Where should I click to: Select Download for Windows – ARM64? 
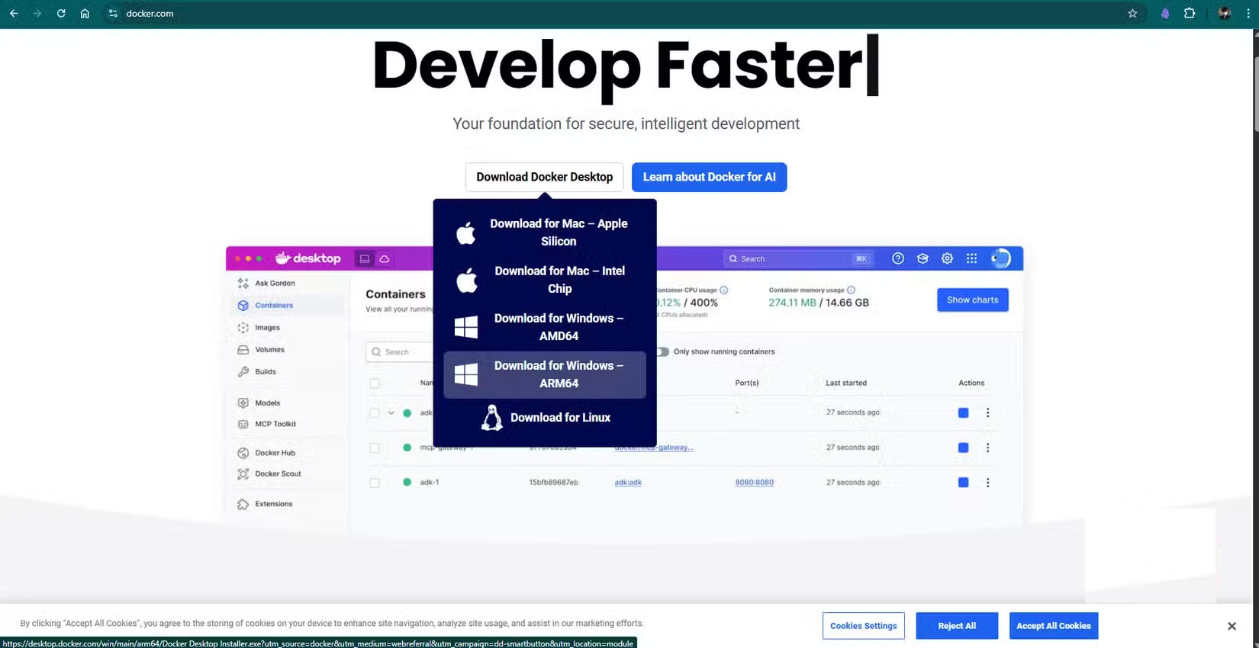click(x=545, y=374)
